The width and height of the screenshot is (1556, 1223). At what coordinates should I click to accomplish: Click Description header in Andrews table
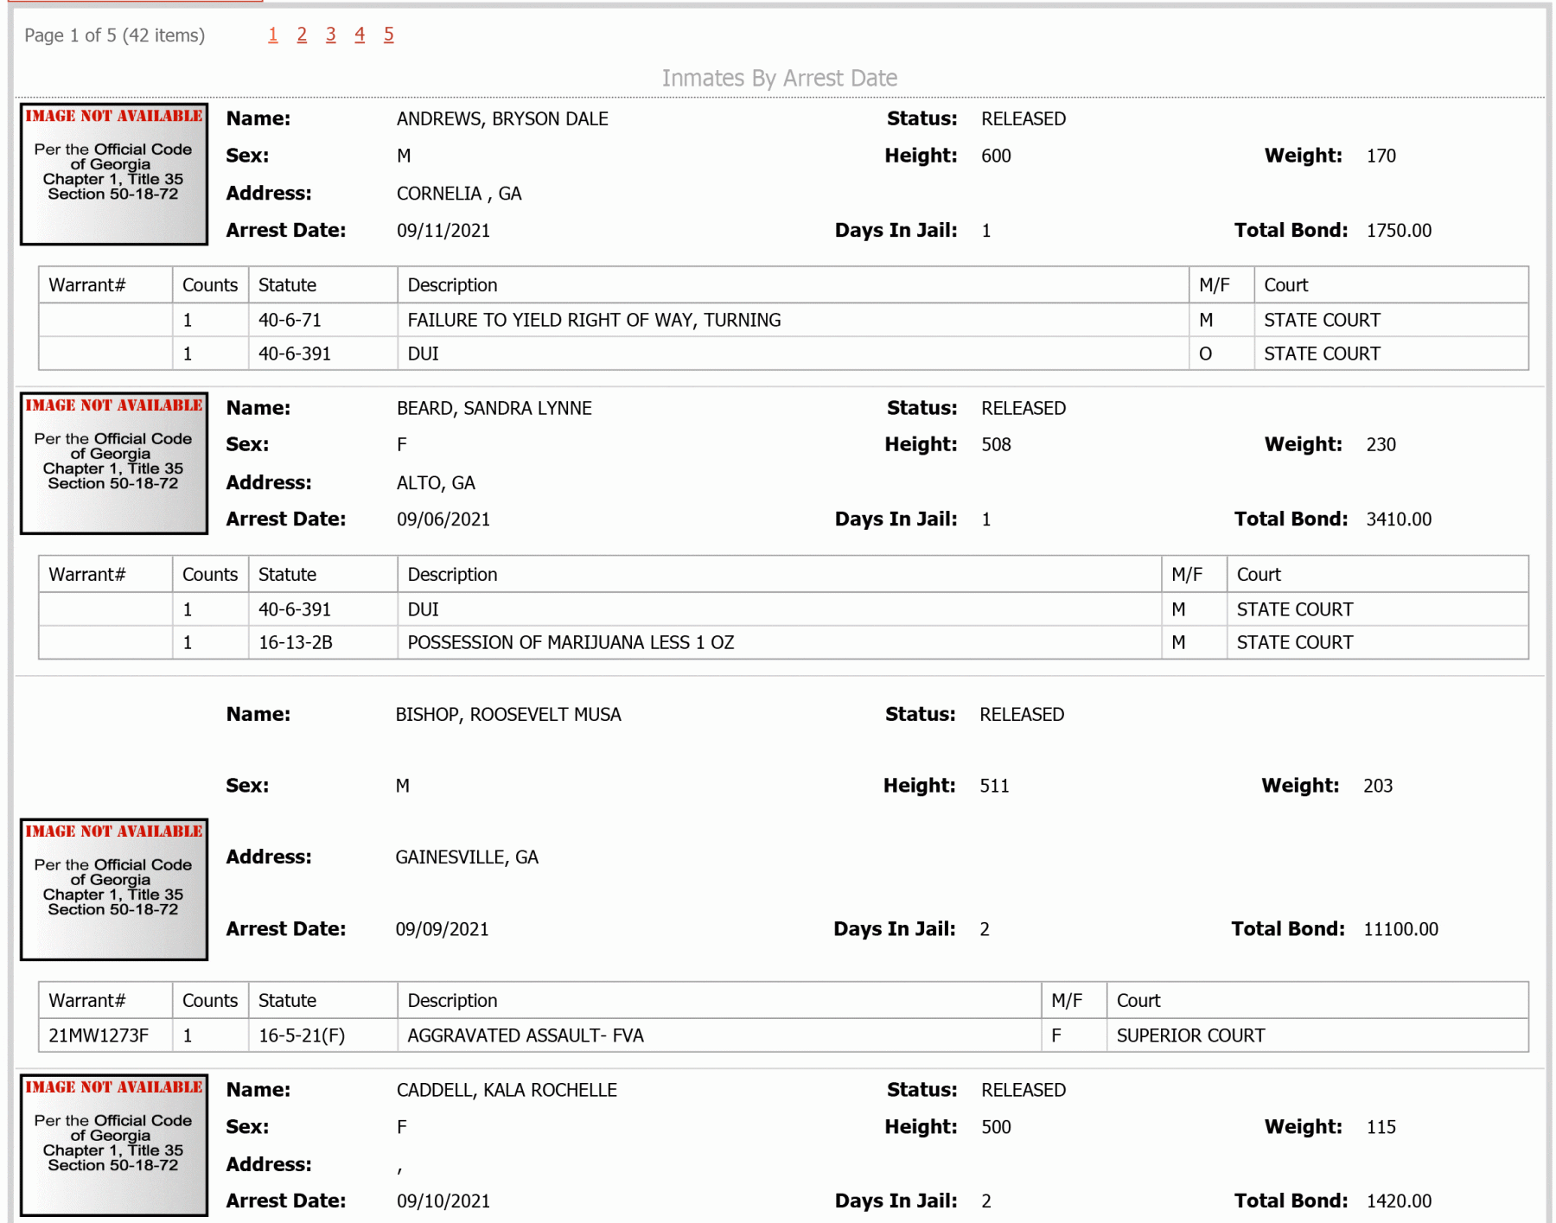(452, 285)
